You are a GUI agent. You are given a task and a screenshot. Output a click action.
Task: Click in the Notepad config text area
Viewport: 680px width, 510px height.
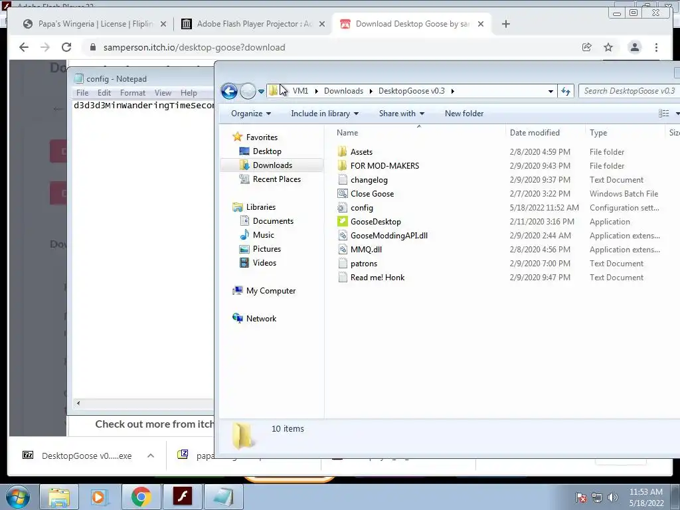143,250
